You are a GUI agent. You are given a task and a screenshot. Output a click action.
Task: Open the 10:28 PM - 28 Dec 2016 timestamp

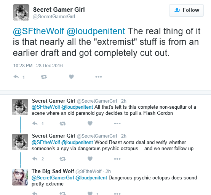point(38,66)
